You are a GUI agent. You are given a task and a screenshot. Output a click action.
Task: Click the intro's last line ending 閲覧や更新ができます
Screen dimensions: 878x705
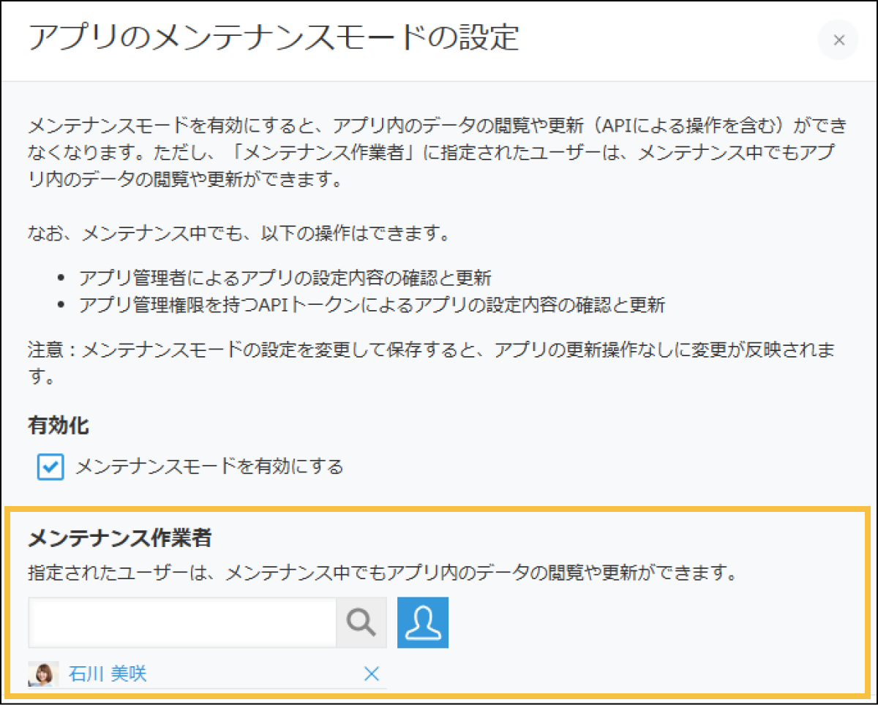(184, 180)
